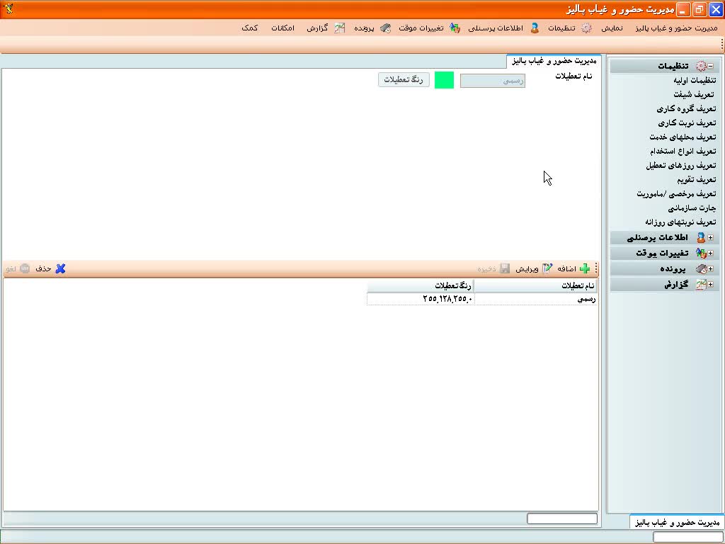Image resolution: width=725 pixels, height=544 pixels.
Task: Open the Help (کمک) menu
Action: coord(249,28)
